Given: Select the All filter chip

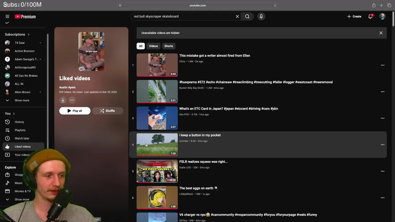Looking at the screenshot, I should (x=141, y=46).
